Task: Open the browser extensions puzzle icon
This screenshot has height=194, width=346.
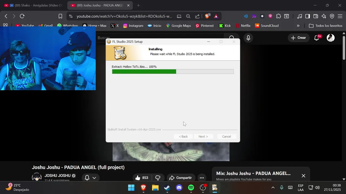Action: click(278, 16)
